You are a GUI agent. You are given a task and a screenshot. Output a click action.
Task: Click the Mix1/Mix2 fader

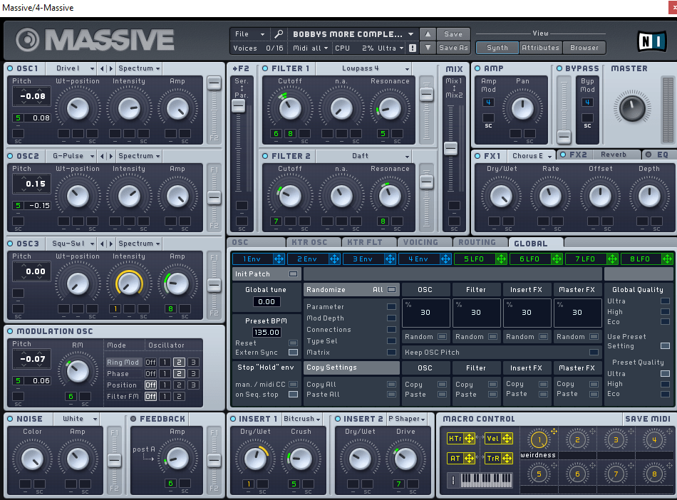(450, 148)
